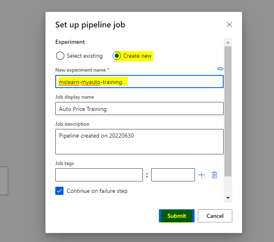Click the dialog's vertical scrollbar thumb
This screenshot has width=274, height=242.
(x=228, y=111)
